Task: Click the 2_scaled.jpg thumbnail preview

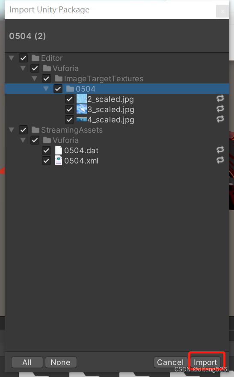Action: click(x=81, y=99)
